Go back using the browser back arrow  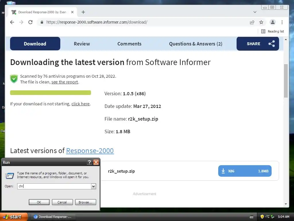12,22
